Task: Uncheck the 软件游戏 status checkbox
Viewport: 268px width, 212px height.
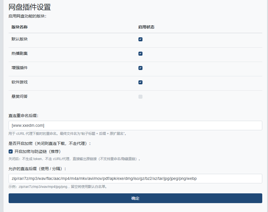Action: coord(140,82)
